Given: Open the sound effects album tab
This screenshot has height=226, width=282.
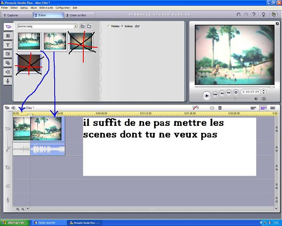Looking at the screenshot, I should point(8,72).
